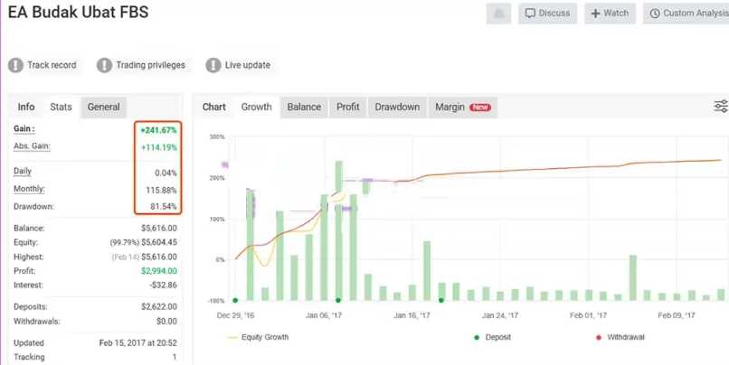This screenshot has width=729, height=365.
Task: Open the Margin chart tab
Action: 461,107
